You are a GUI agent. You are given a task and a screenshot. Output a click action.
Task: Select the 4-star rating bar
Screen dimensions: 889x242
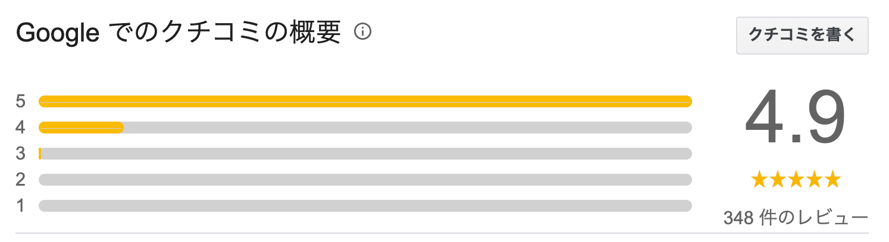(365, 127)
